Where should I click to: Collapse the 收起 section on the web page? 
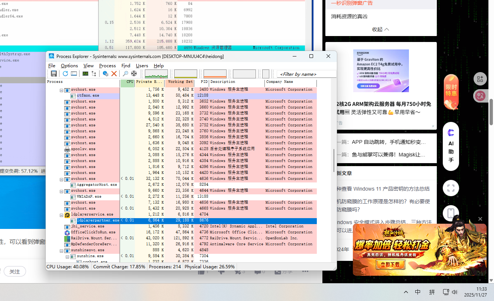point(381,29)
